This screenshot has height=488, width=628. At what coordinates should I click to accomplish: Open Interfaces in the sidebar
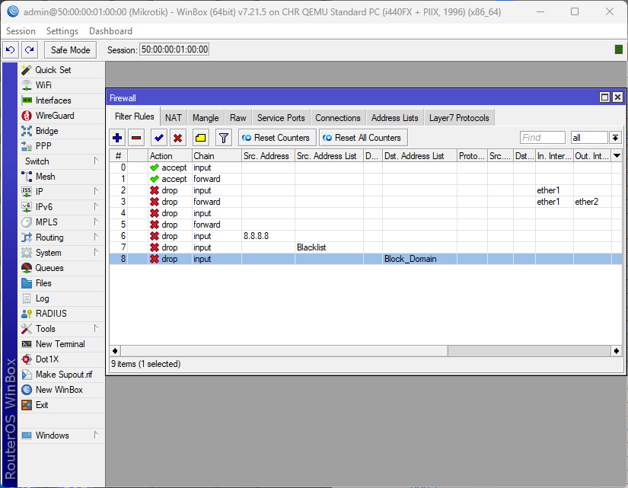(61, 100)
